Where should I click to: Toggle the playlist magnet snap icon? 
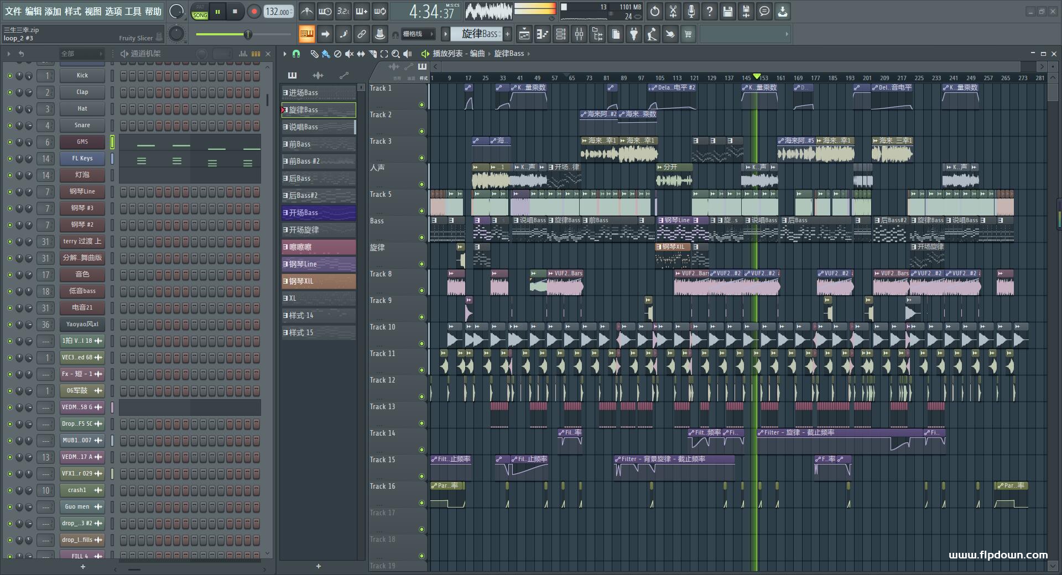[x=296, y=54]
